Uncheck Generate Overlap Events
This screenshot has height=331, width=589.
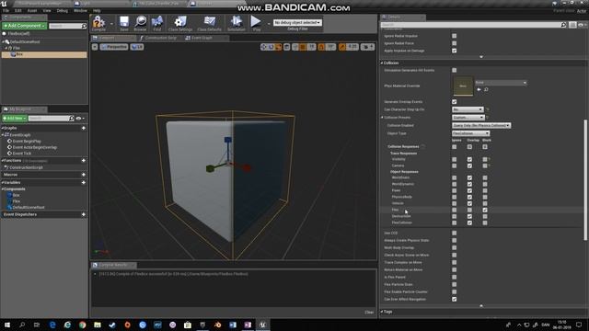tap(454, 102)
